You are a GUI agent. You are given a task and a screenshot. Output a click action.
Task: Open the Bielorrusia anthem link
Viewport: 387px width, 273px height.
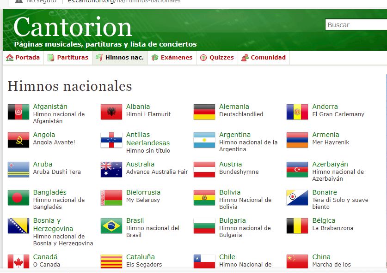click(x=143, y=192)
